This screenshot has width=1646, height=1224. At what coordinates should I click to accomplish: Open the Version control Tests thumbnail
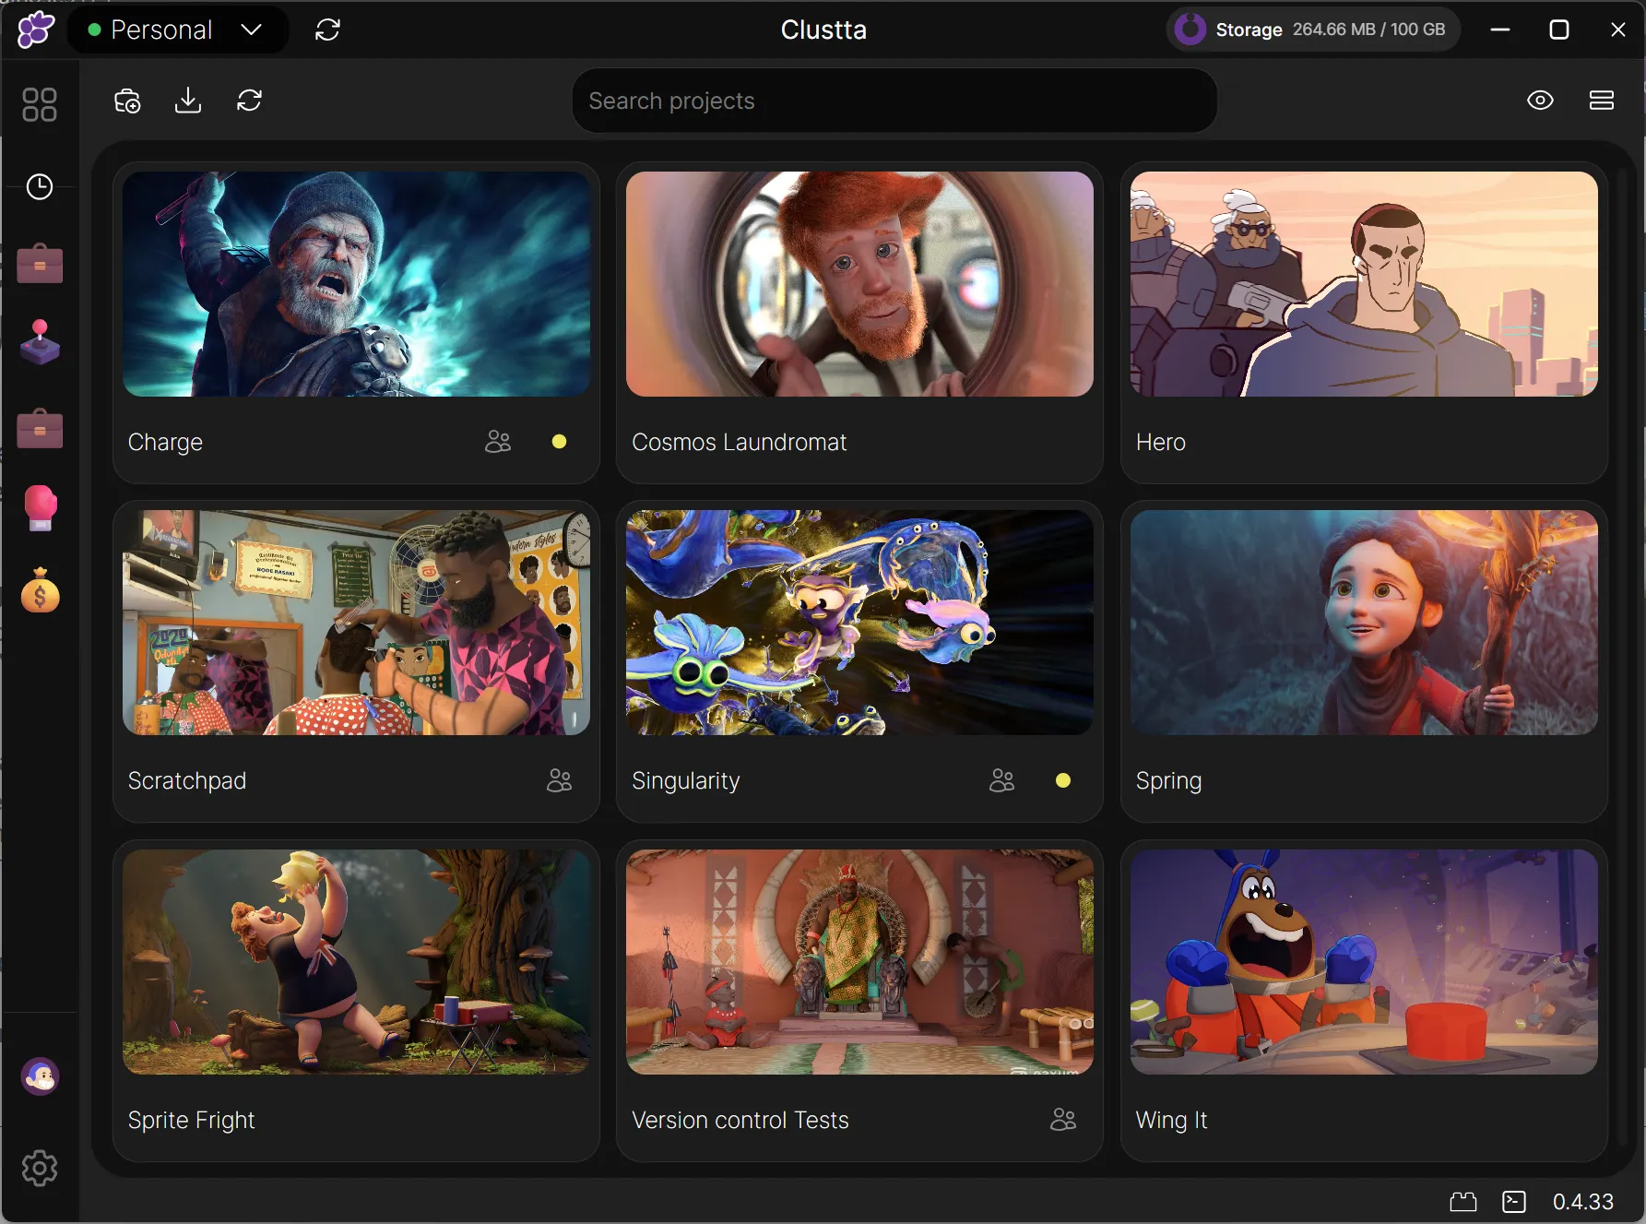pos(859,962)
